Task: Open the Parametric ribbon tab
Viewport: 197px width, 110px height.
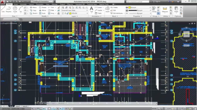Action: (x=40, y=4)
